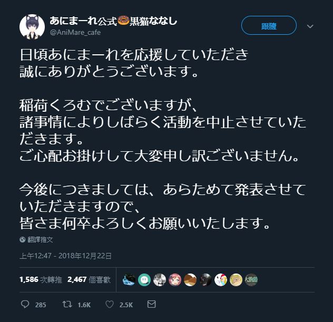Open the @AniMare_cafe handle

tap(75, 32)
